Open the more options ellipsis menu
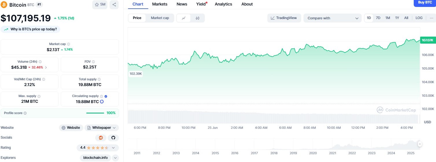Screen dimensions: 436x162 (x=431, y=18)
